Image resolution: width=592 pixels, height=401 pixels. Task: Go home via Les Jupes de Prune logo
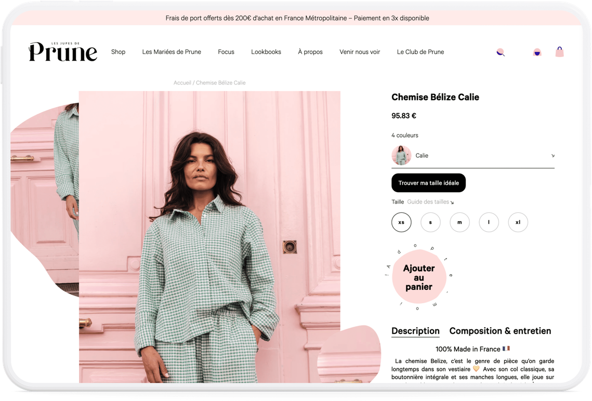pos(63,51)
